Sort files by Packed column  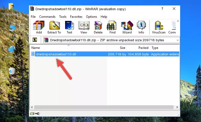tap(138, 48)
